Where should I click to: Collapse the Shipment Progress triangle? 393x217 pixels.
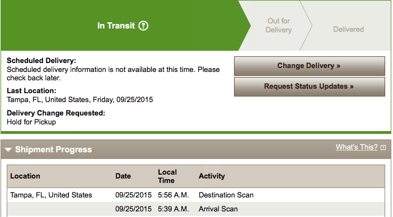pos(8,150)
